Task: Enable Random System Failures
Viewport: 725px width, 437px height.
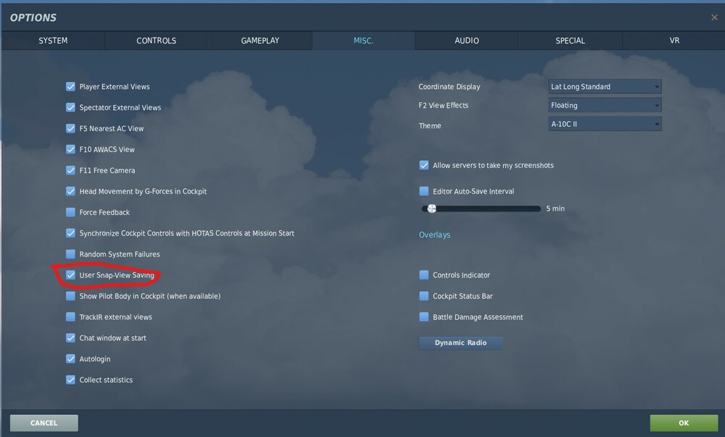Action: 70,254
